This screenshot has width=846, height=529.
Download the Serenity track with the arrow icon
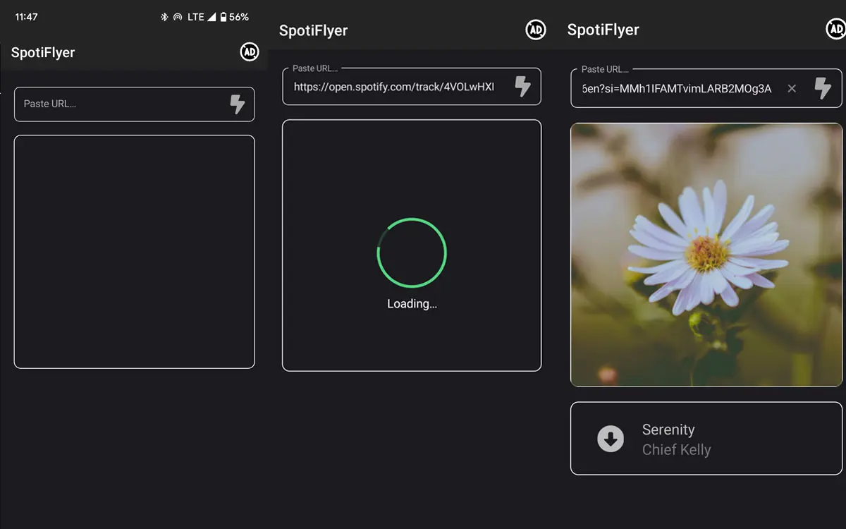(x=611, y=439)
